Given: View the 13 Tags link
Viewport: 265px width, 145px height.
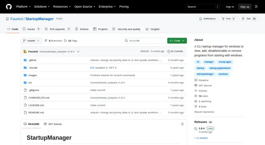Looking at the screenshot, I should pos(71,41).
